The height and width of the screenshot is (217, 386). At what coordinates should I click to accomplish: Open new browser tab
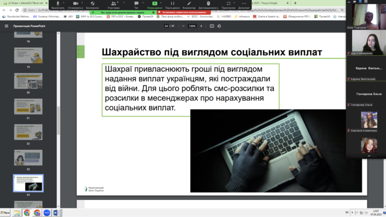[x=295, y=3]
